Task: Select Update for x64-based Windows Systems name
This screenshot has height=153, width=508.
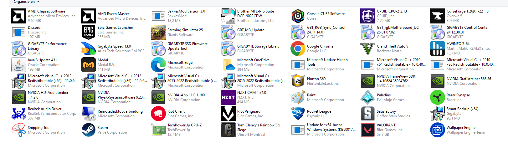Action: pos(331,127)
